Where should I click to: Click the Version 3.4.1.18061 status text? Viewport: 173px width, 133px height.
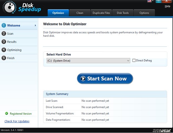coord(12,130)
